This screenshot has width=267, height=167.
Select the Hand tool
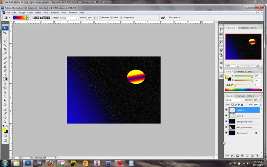tap(5, 118)
